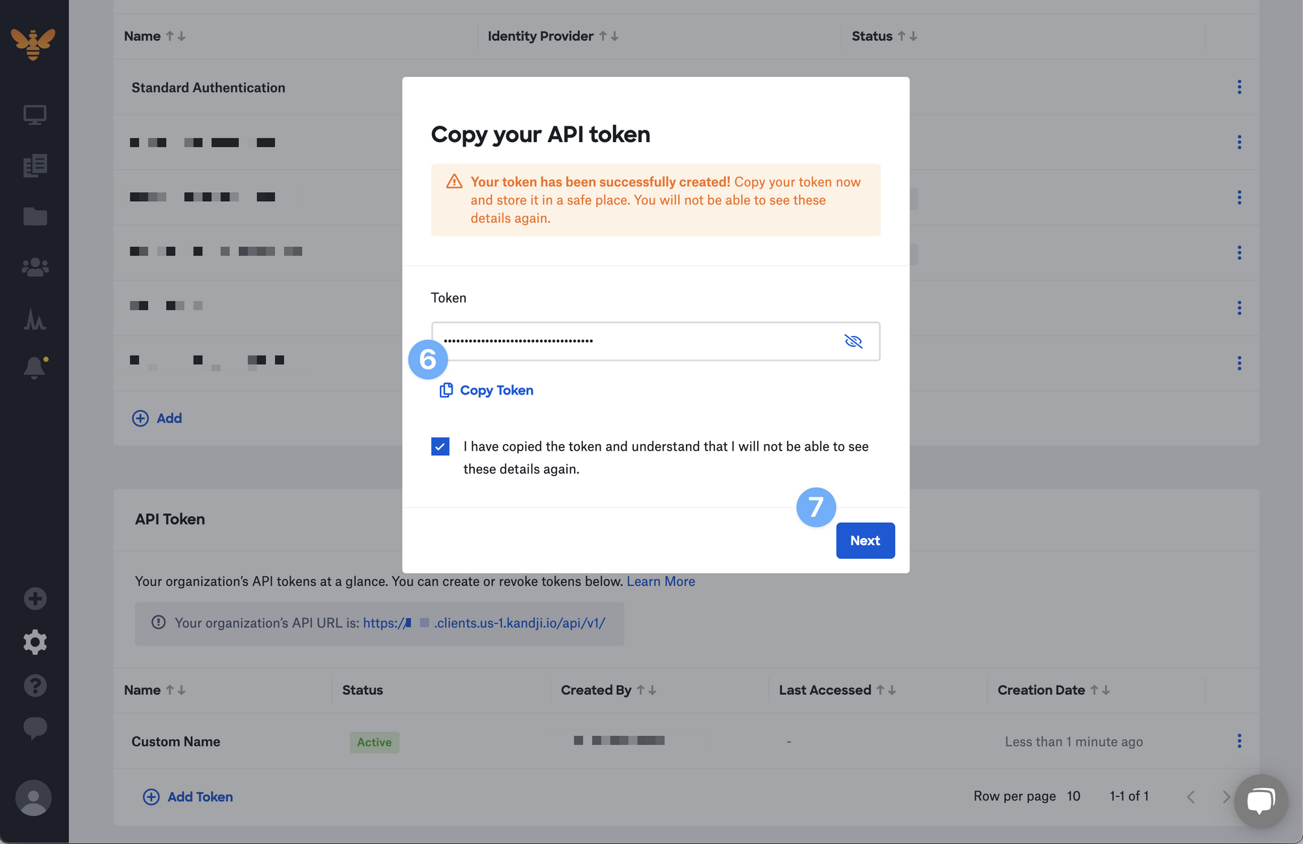Open the Alerts bell icon in sidebar
Image resolution: width=1303 pixels, height=844 pixels.
pos(35,367)
